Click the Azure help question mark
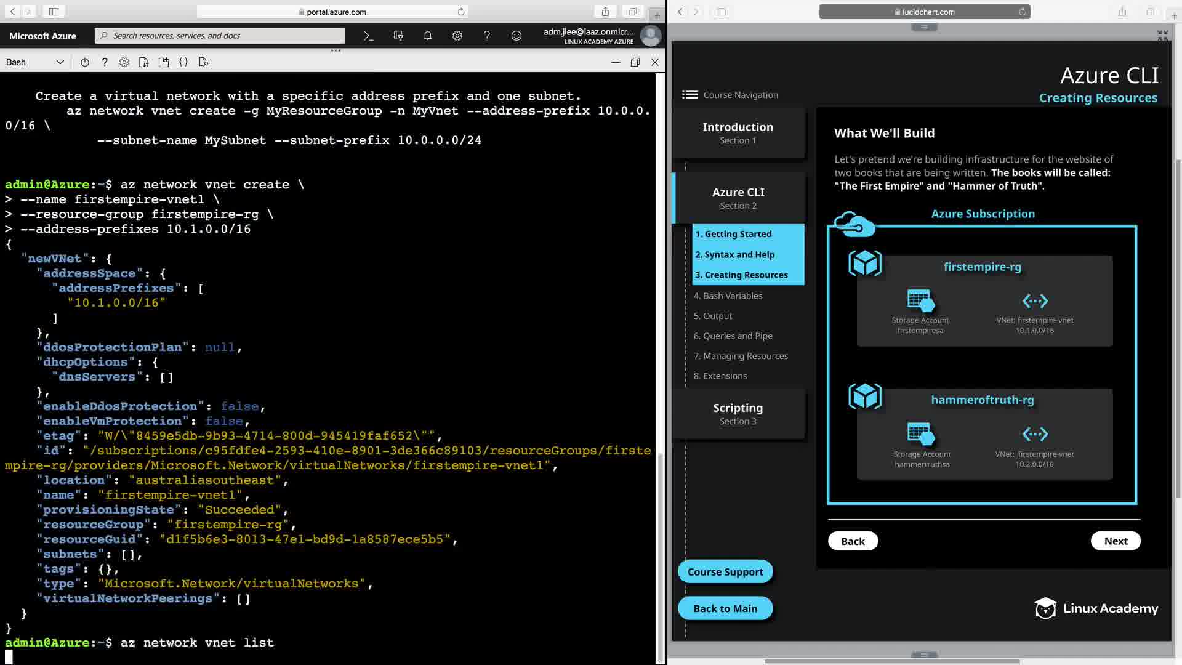1182x665 pixels. [x=487, y=36]
